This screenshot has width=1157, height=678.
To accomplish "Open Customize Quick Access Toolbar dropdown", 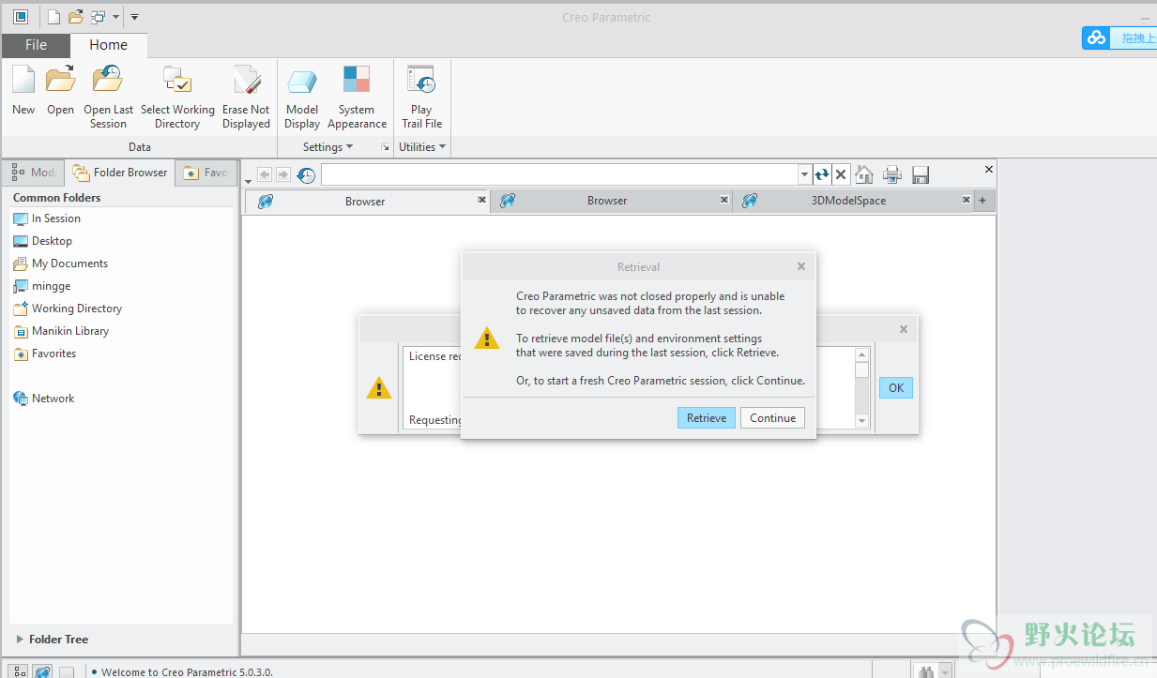I will [x=135, y=17].
